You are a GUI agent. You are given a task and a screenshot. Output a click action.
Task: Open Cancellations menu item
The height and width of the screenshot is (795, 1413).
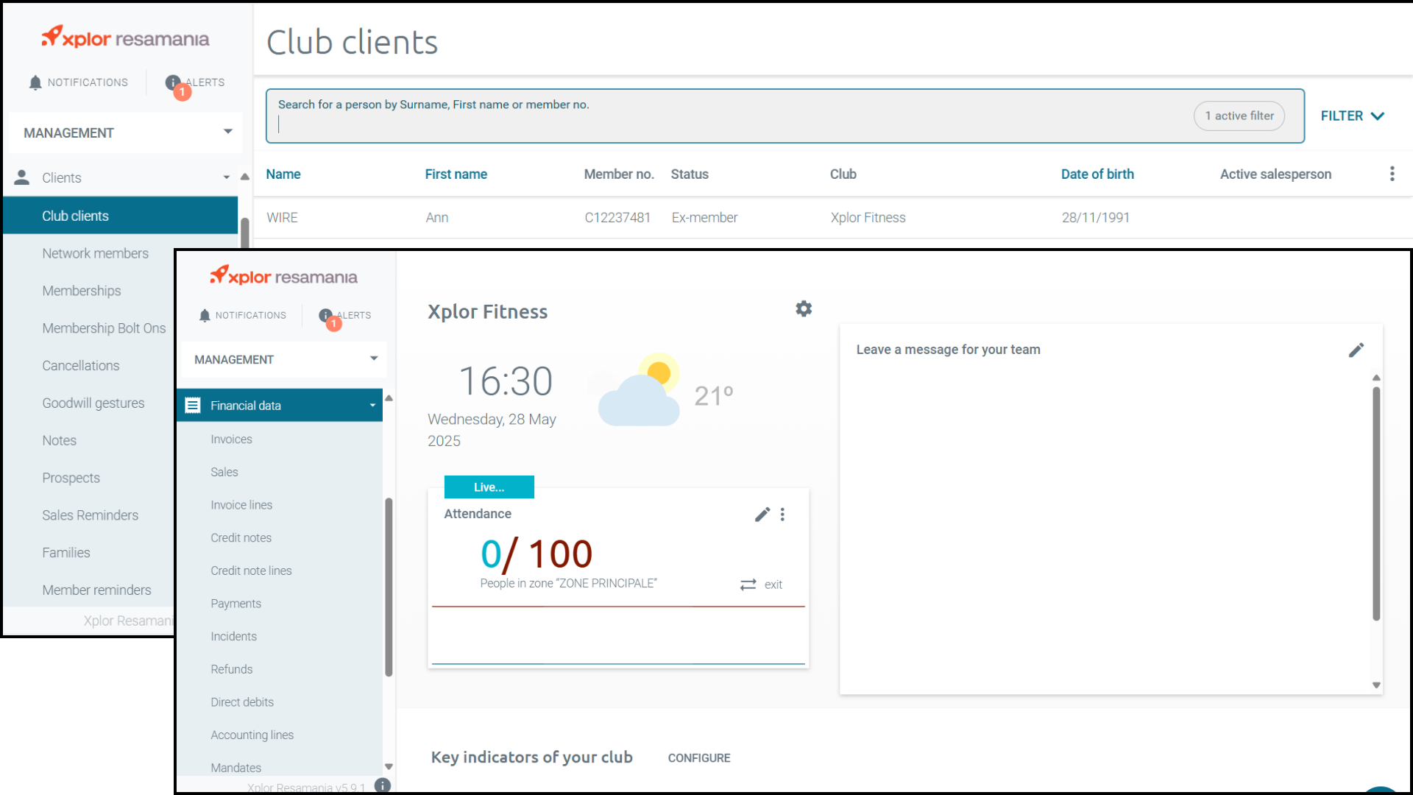click(x=81, y=366)
